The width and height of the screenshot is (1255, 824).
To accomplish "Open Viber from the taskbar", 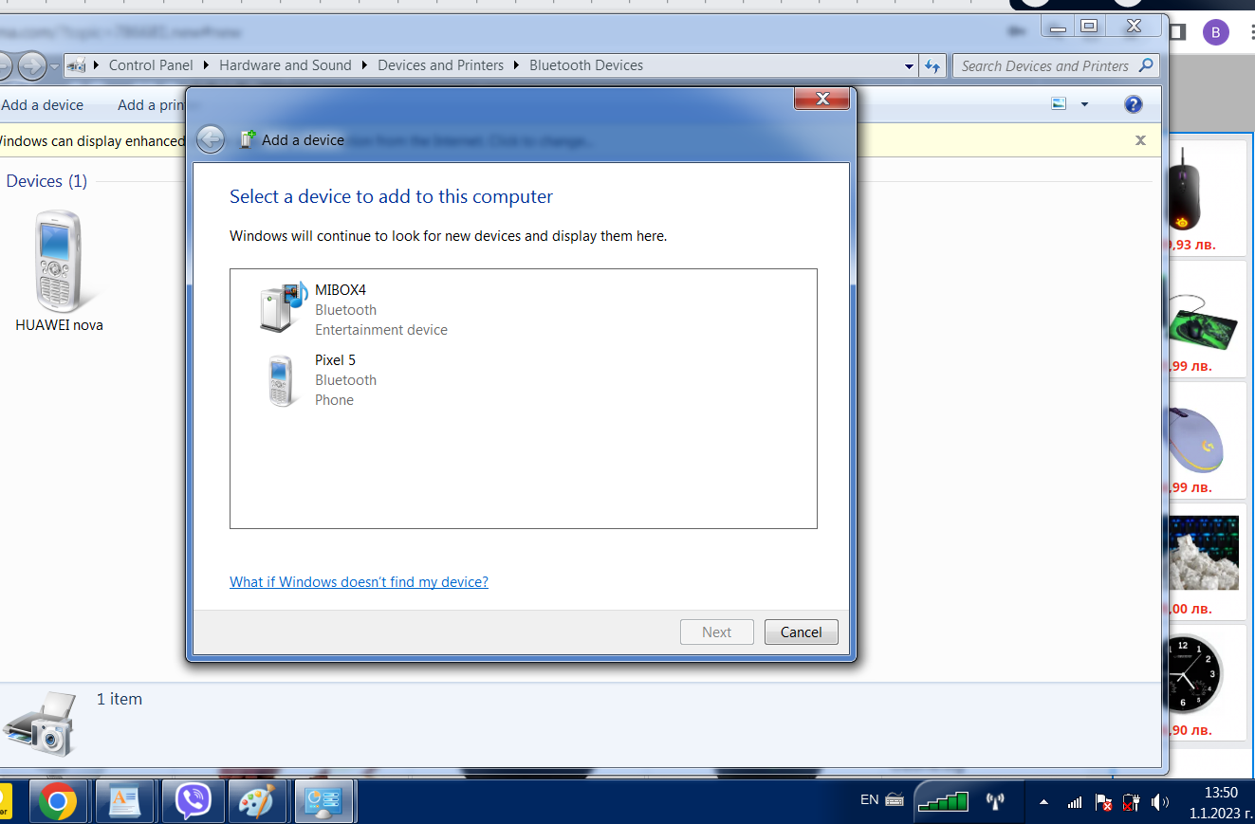I will (x=194, y=801).
